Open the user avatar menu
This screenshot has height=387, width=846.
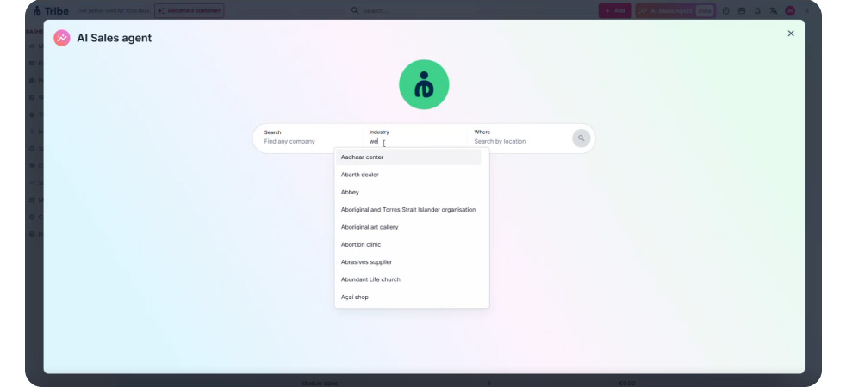click(x=790, y=11)
